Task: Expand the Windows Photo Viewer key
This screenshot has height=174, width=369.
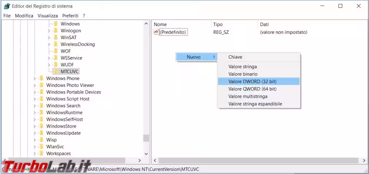Action: (35, 85)
